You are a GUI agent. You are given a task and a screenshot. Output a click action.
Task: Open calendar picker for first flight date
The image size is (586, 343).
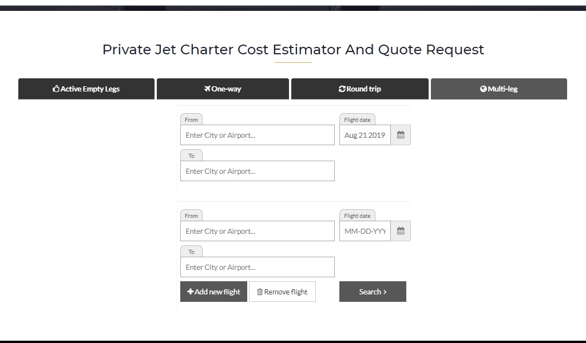click(401, 135)
